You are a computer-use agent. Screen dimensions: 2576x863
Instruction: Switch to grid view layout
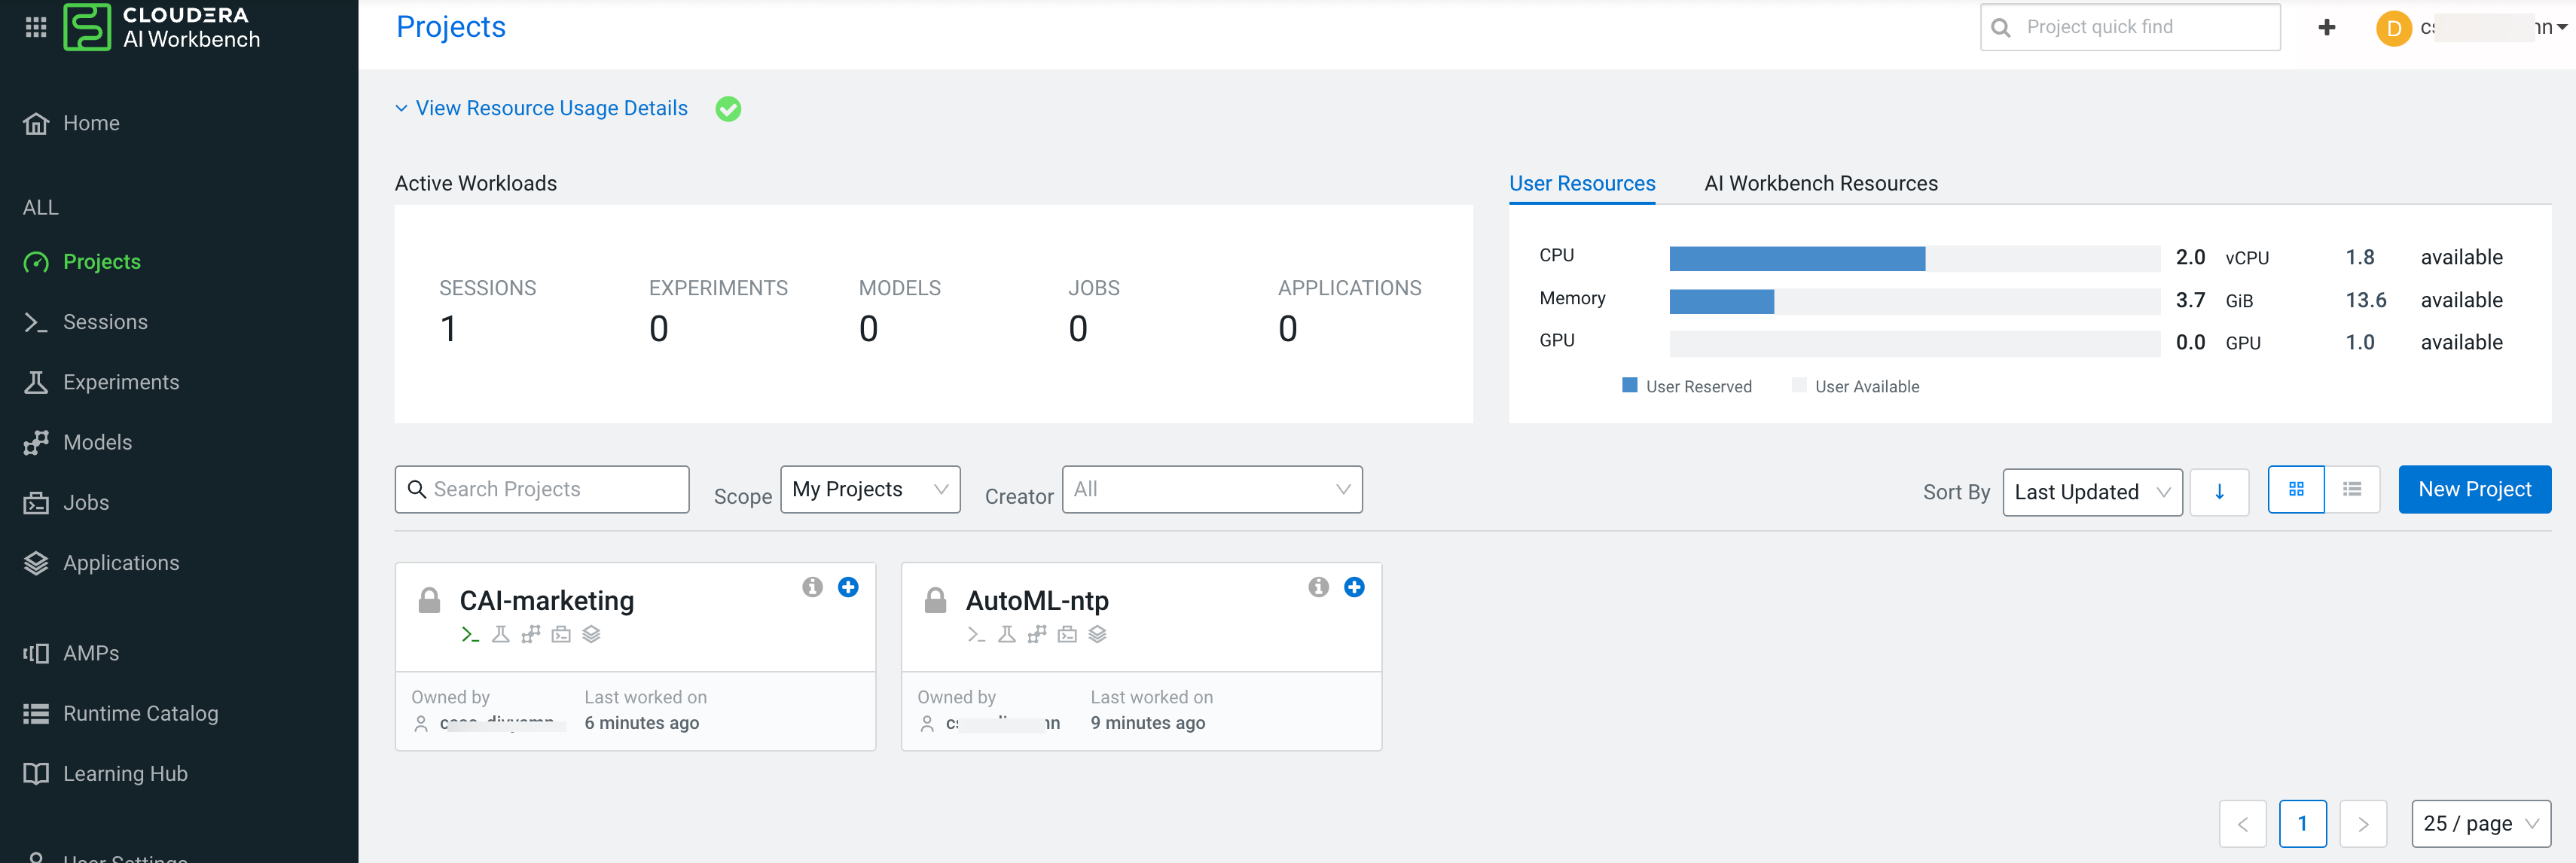pyautogui.click(x=2295, y=490)
